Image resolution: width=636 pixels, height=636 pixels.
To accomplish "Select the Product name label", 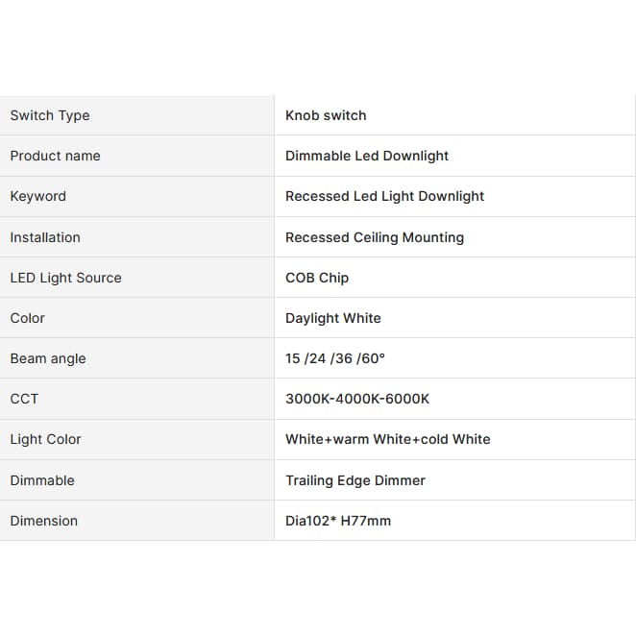I will click(55, 156).
